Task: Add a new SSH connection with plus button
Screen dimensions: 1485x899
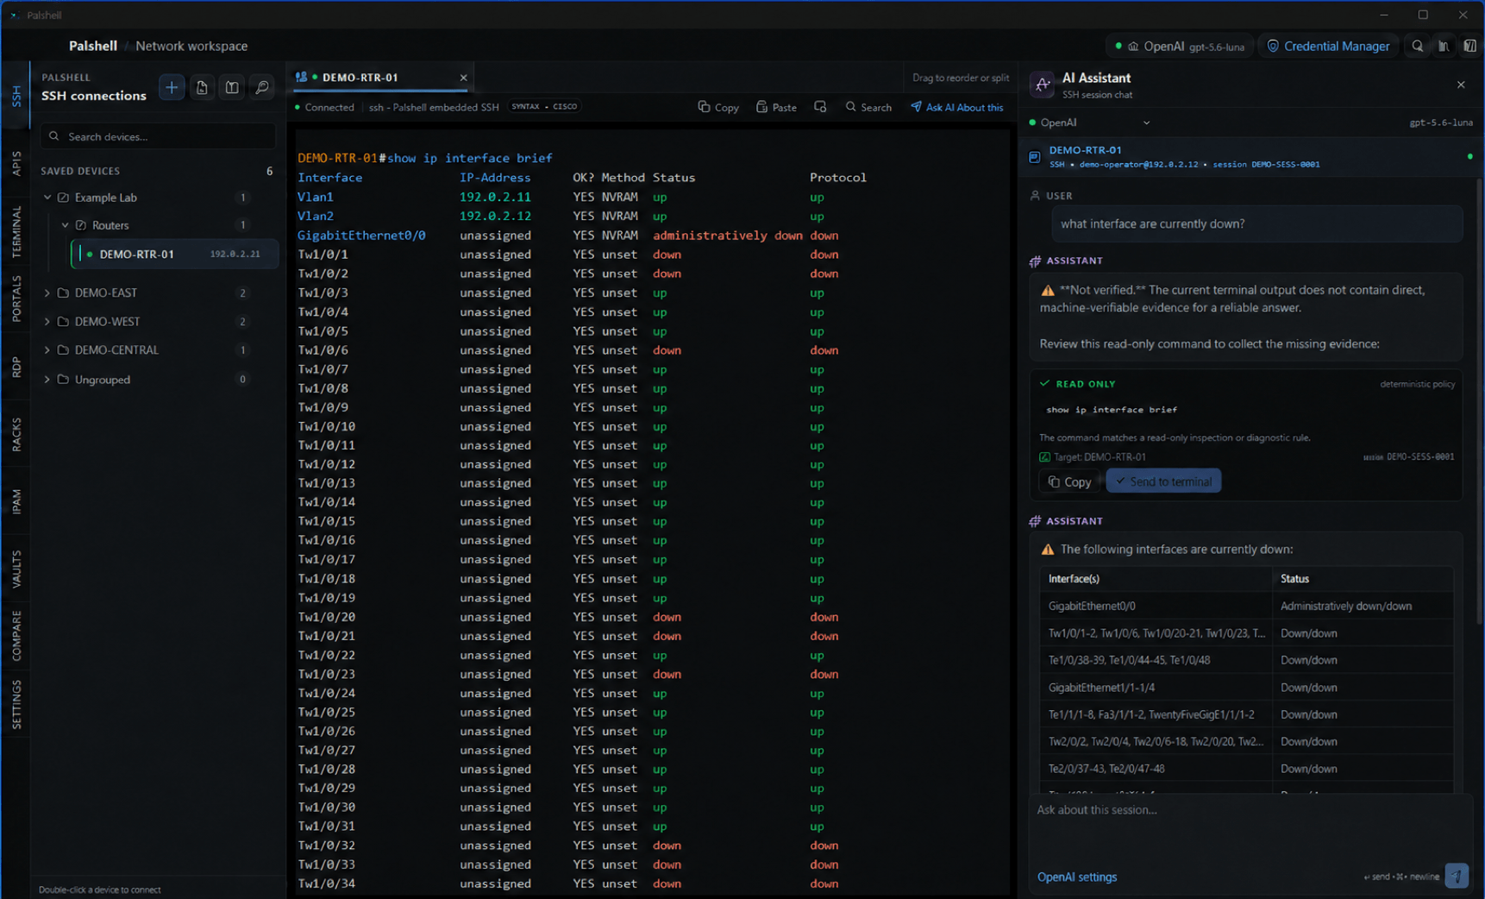Action: pos(172,87)
